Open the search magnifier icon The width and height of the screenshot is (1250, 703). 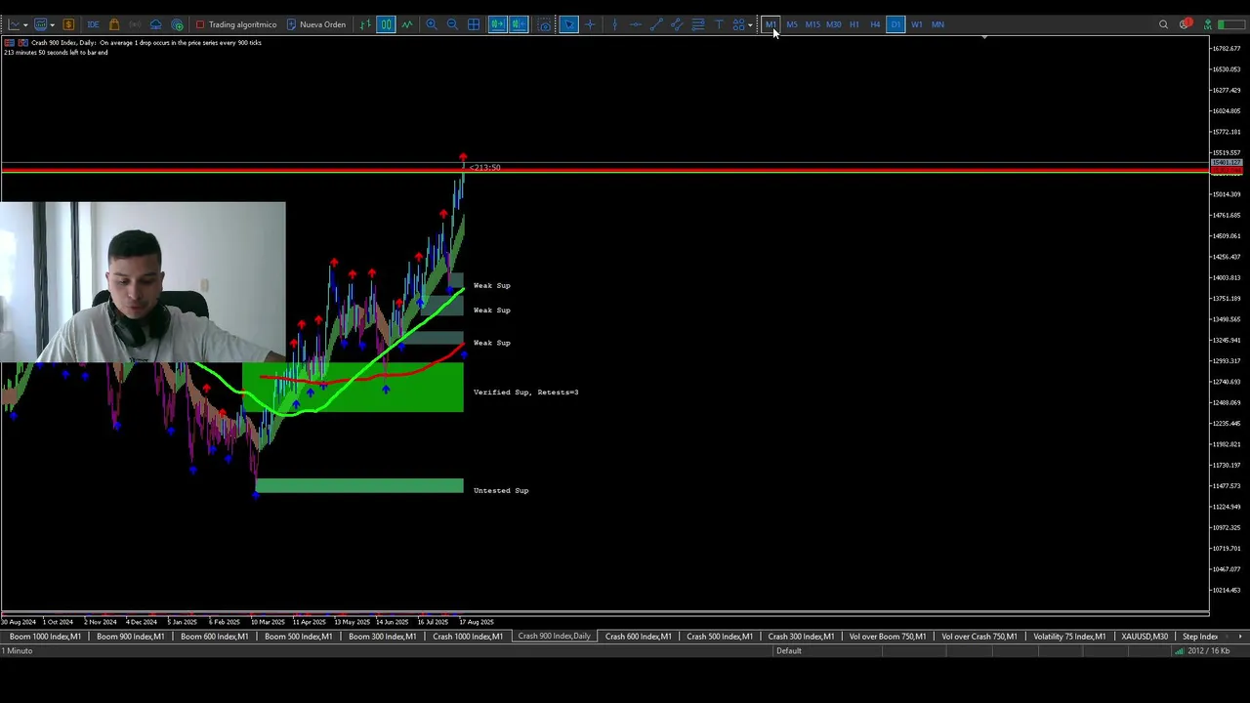click(x=1163, y=24)
